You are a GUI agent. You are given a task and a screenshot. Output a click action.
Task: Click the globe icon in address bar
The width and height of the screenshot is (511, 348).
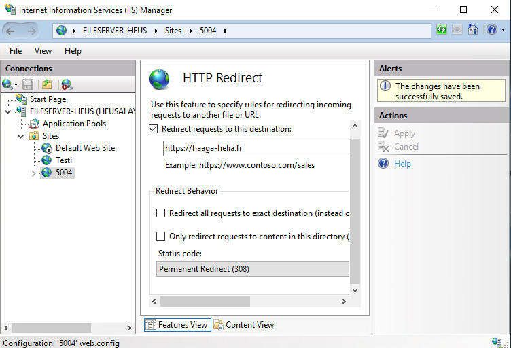click(61, 31)
